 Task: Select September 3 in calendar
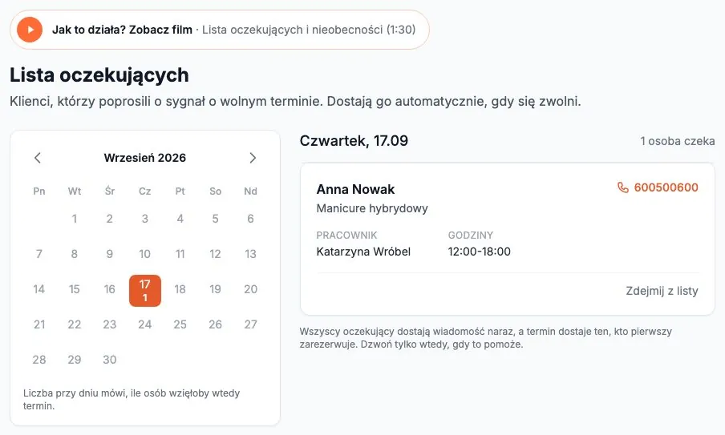click(x=144, y=219)
